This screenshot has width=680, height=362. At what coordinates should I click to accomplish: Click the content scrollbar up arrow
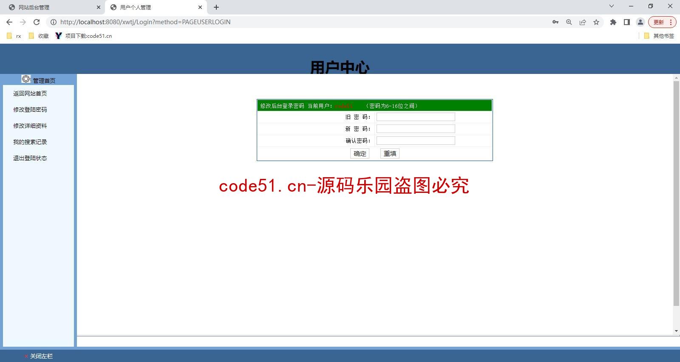click(x=676, y=78)
